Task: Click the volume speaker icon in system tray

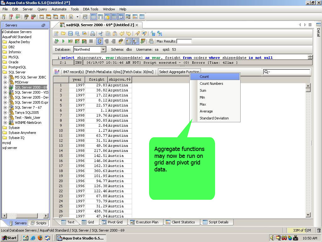Action: tap(272, 238)
